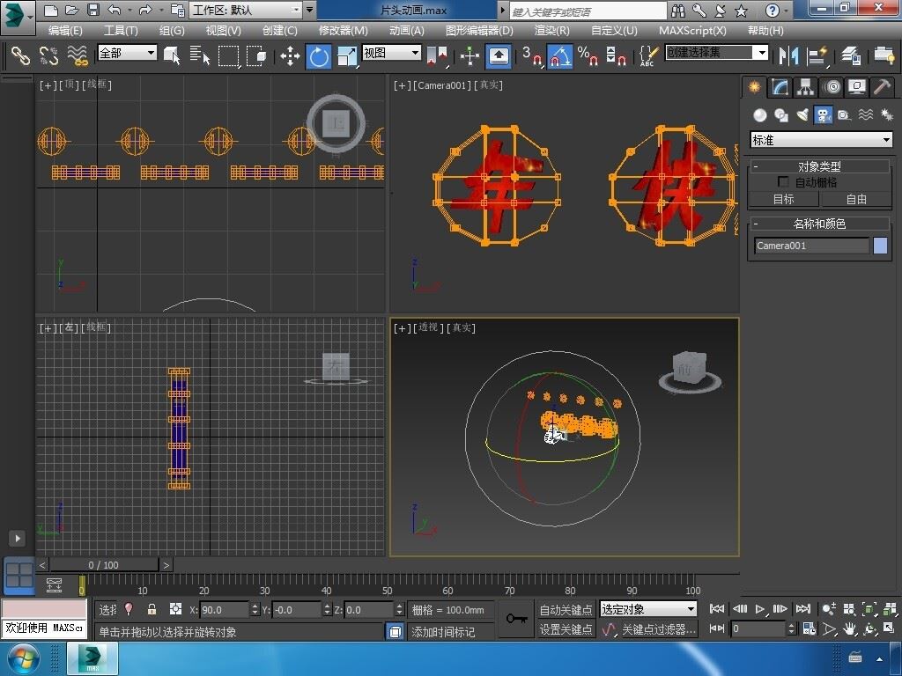Select the Link tool in main toolbar
The height and width of the screenshot is (676, 902).
pyautogui.click(x=20, y=55)
